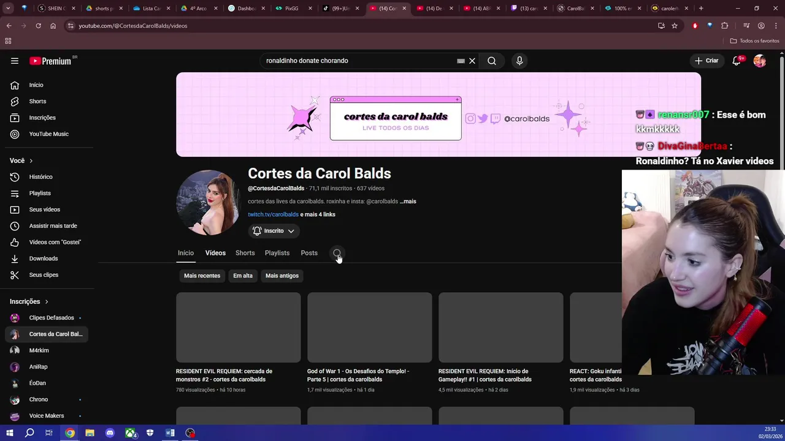Open M4rkim subscription channel

[47, 350]
